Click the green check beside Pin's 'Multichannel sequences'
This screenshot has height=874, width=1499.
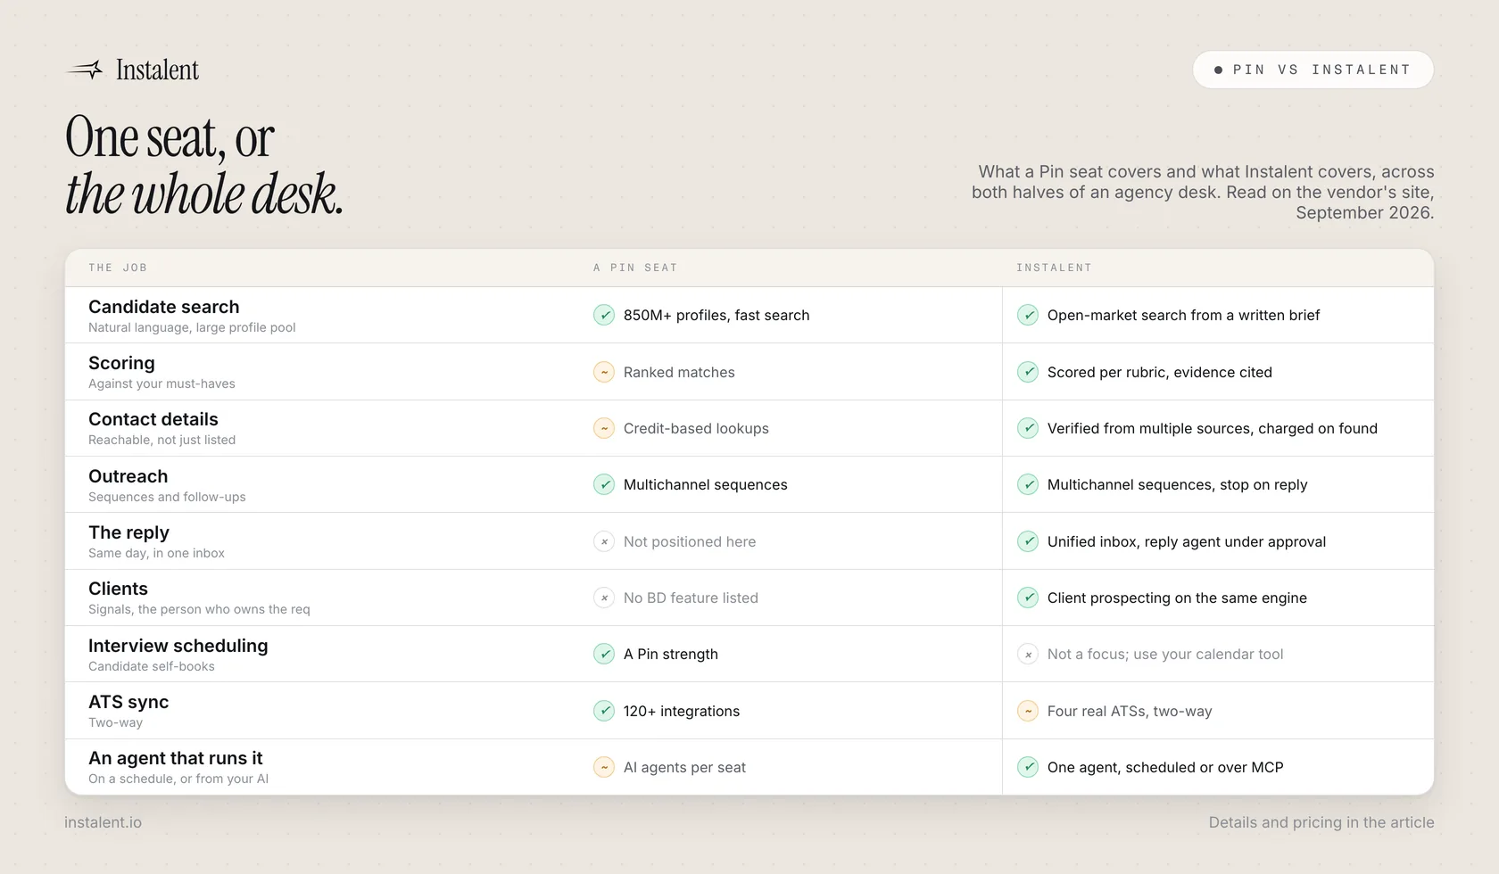point(604,484)
